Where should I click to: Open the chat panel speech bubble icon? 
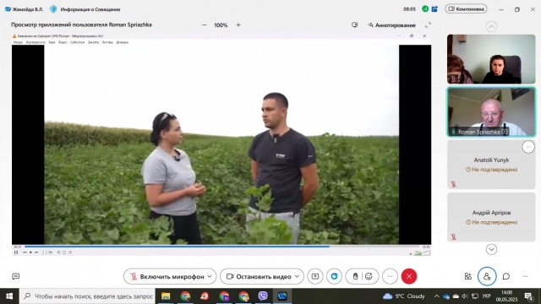click(x=506, y=276)
